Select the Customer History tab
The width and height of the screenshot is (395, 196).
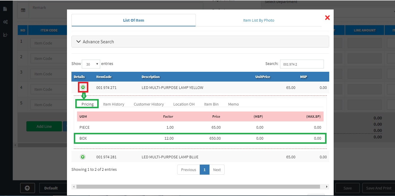148,104
